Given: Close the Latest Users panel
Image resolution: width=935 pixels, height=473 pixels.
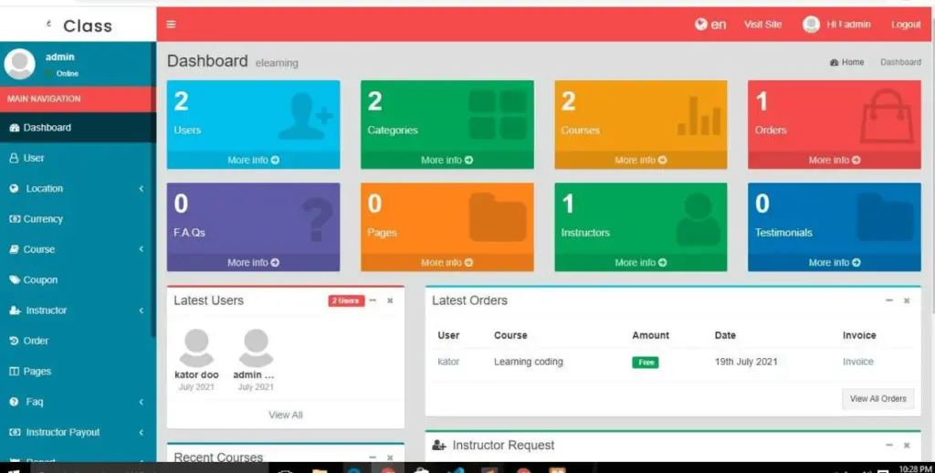Looking at the screenshot, I should point(390,300).
